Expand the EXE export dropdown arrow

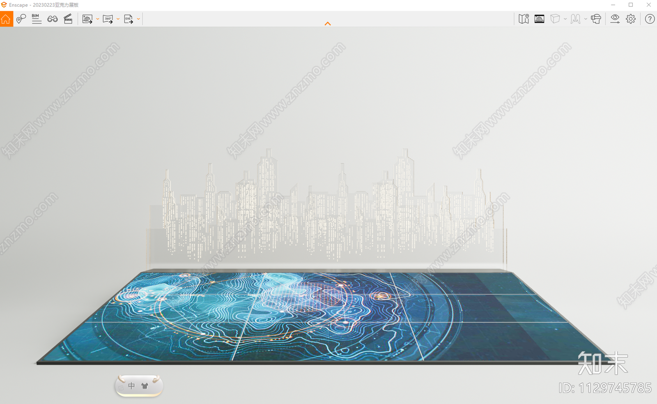tap(138, 19)
